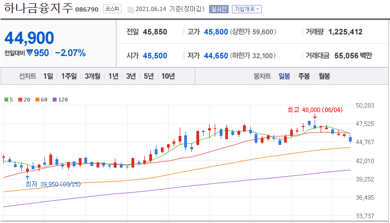390x223 pixels.
Task: Open the 기업개요 dropdown
Action: pyautogui.click(x=247, y=9)
